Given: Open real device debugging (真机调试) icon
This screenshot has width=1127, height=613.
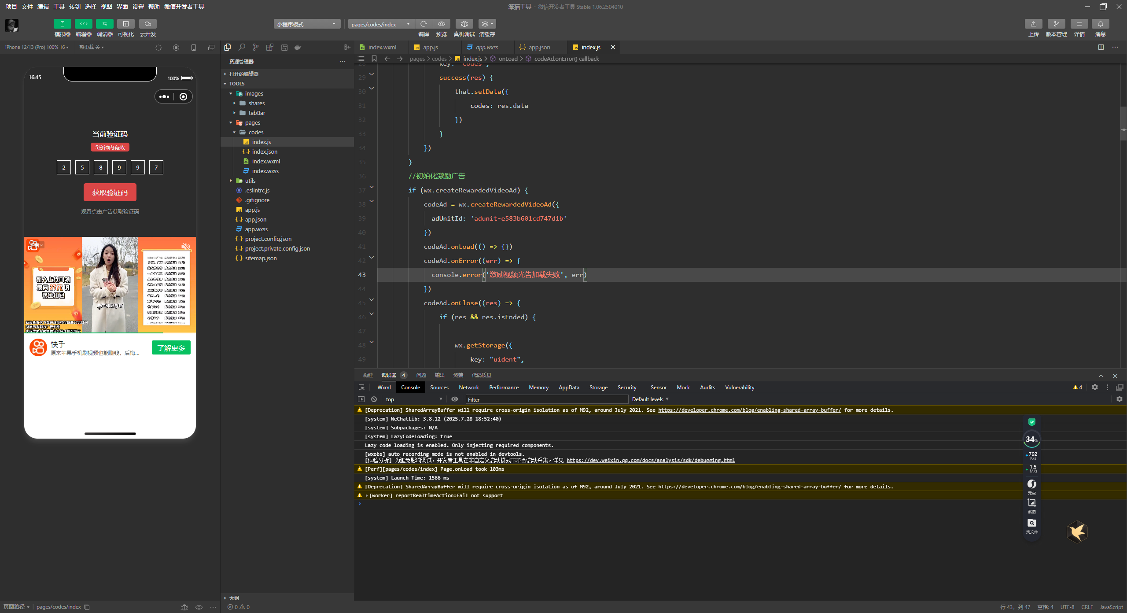Looking at the screenshot, I should click(464, 24).
